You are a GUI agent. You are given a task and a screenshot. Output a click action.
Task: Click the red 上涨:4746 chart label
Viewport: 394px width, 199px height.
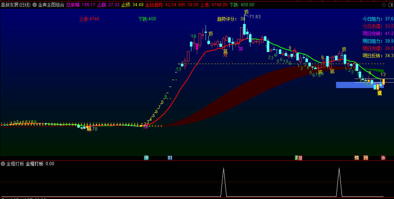tap(89, 19)
